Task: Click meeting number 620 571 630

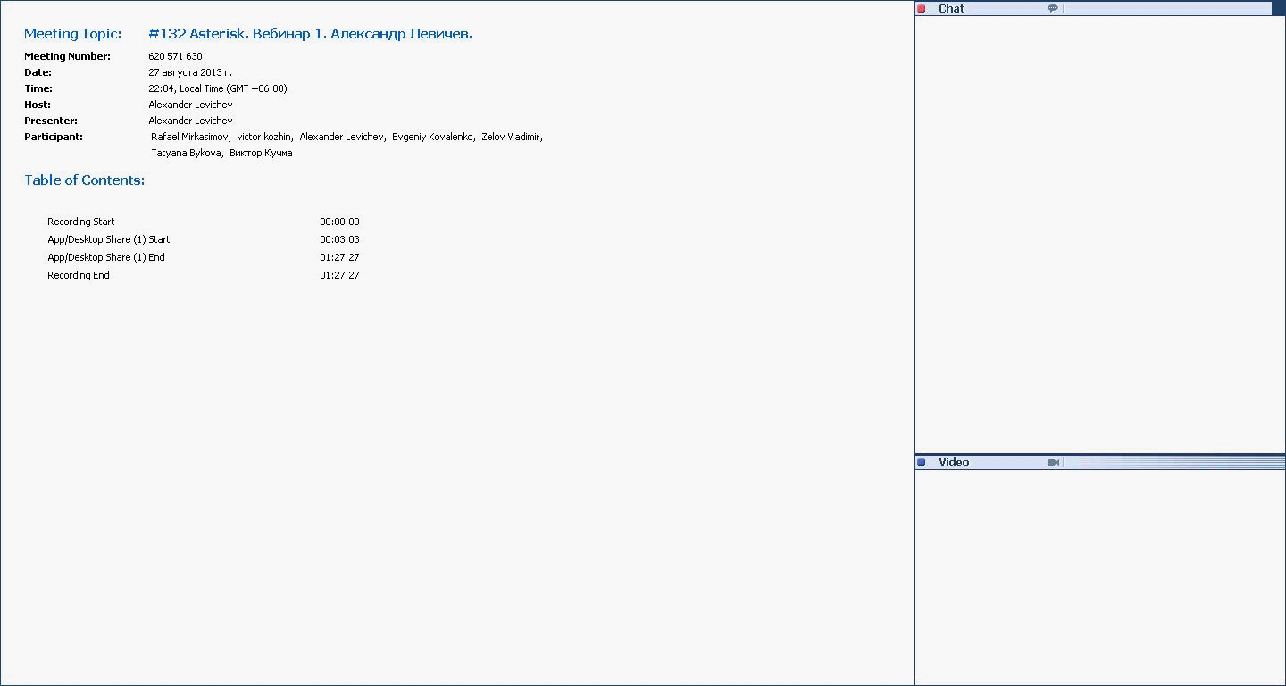Action: tap(175, 56)
